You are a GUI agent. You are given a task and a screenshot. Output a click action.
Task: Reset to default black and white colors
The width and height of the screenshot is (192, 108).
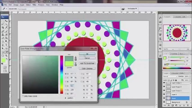pos(2,64)
